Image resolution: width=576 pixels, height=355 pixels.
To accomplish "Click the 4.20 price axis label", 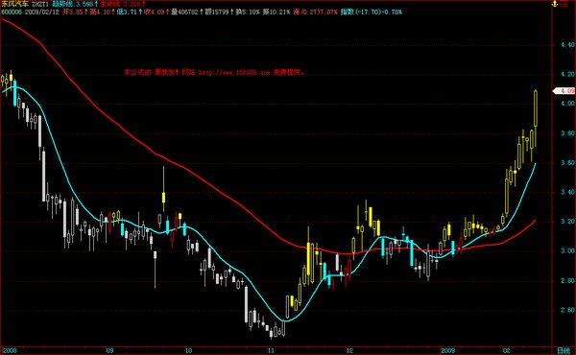I will (567, 74).
